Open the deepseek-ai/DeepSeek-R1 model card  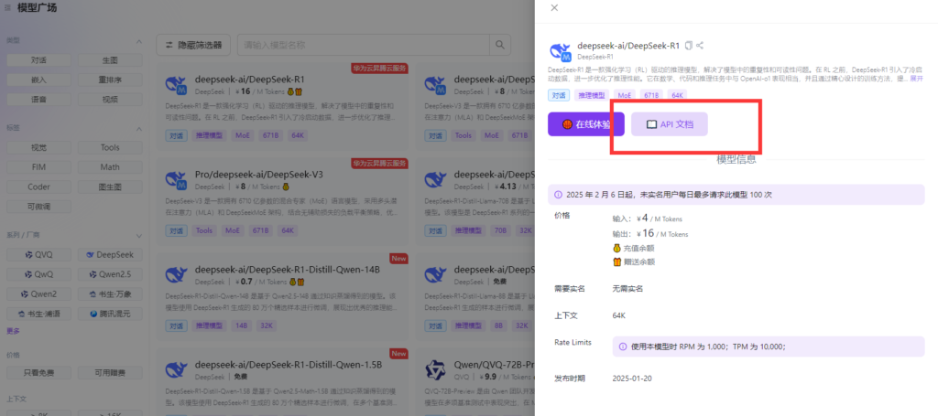tap(283, 105)
